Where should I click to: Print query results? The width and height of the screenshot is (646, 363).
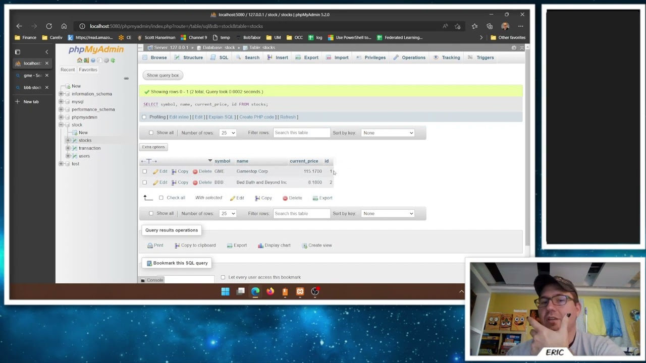pos(155,246)
